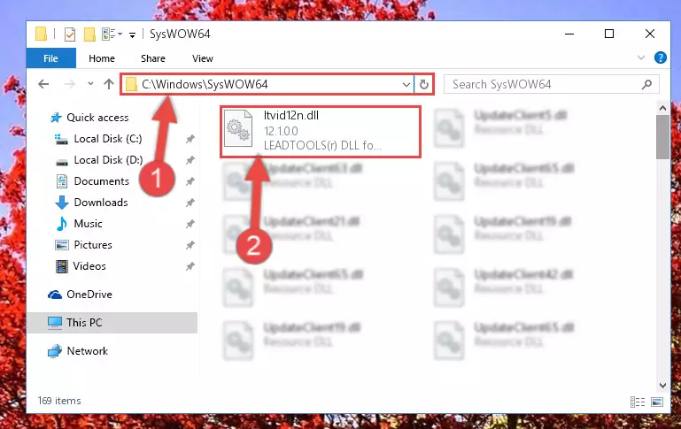Click the Search SysWOW64 box
This screenshot has height=429, width=681.
[551, 84]
